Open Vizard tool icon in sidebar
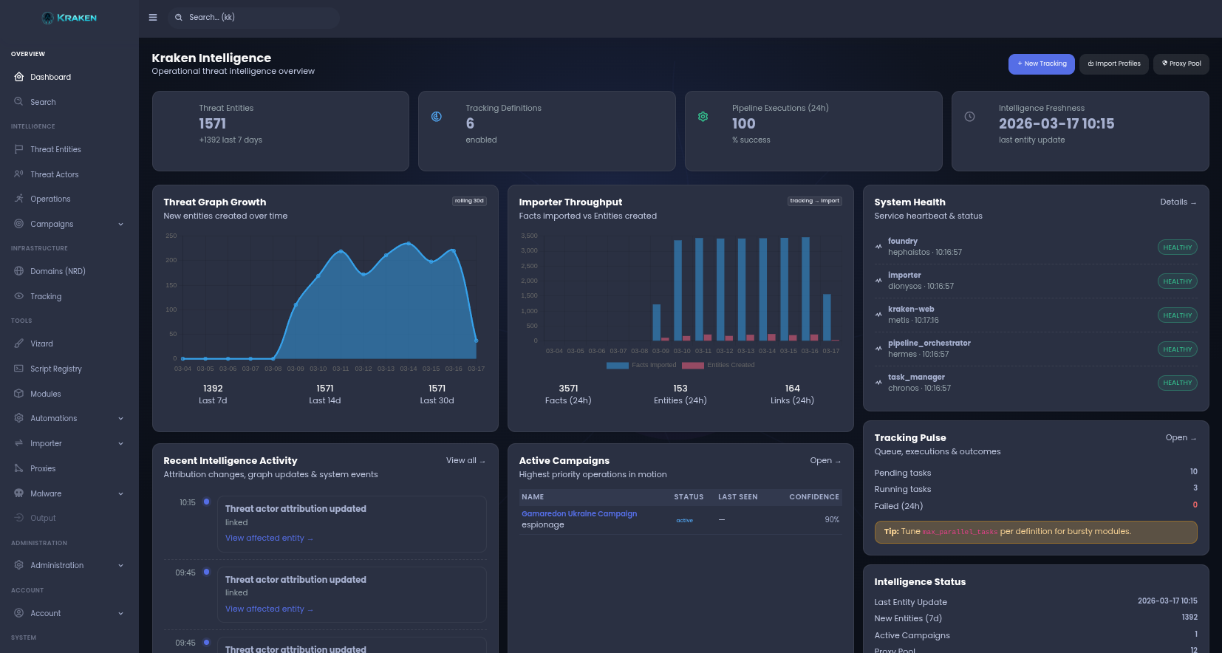The image size is (1222, 653). (19, 343)
